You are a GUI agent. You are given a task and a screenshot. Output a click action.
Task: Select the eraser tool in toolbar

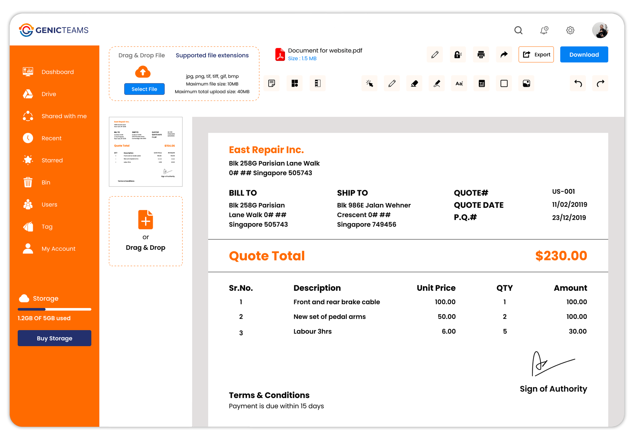pos(414,83)
